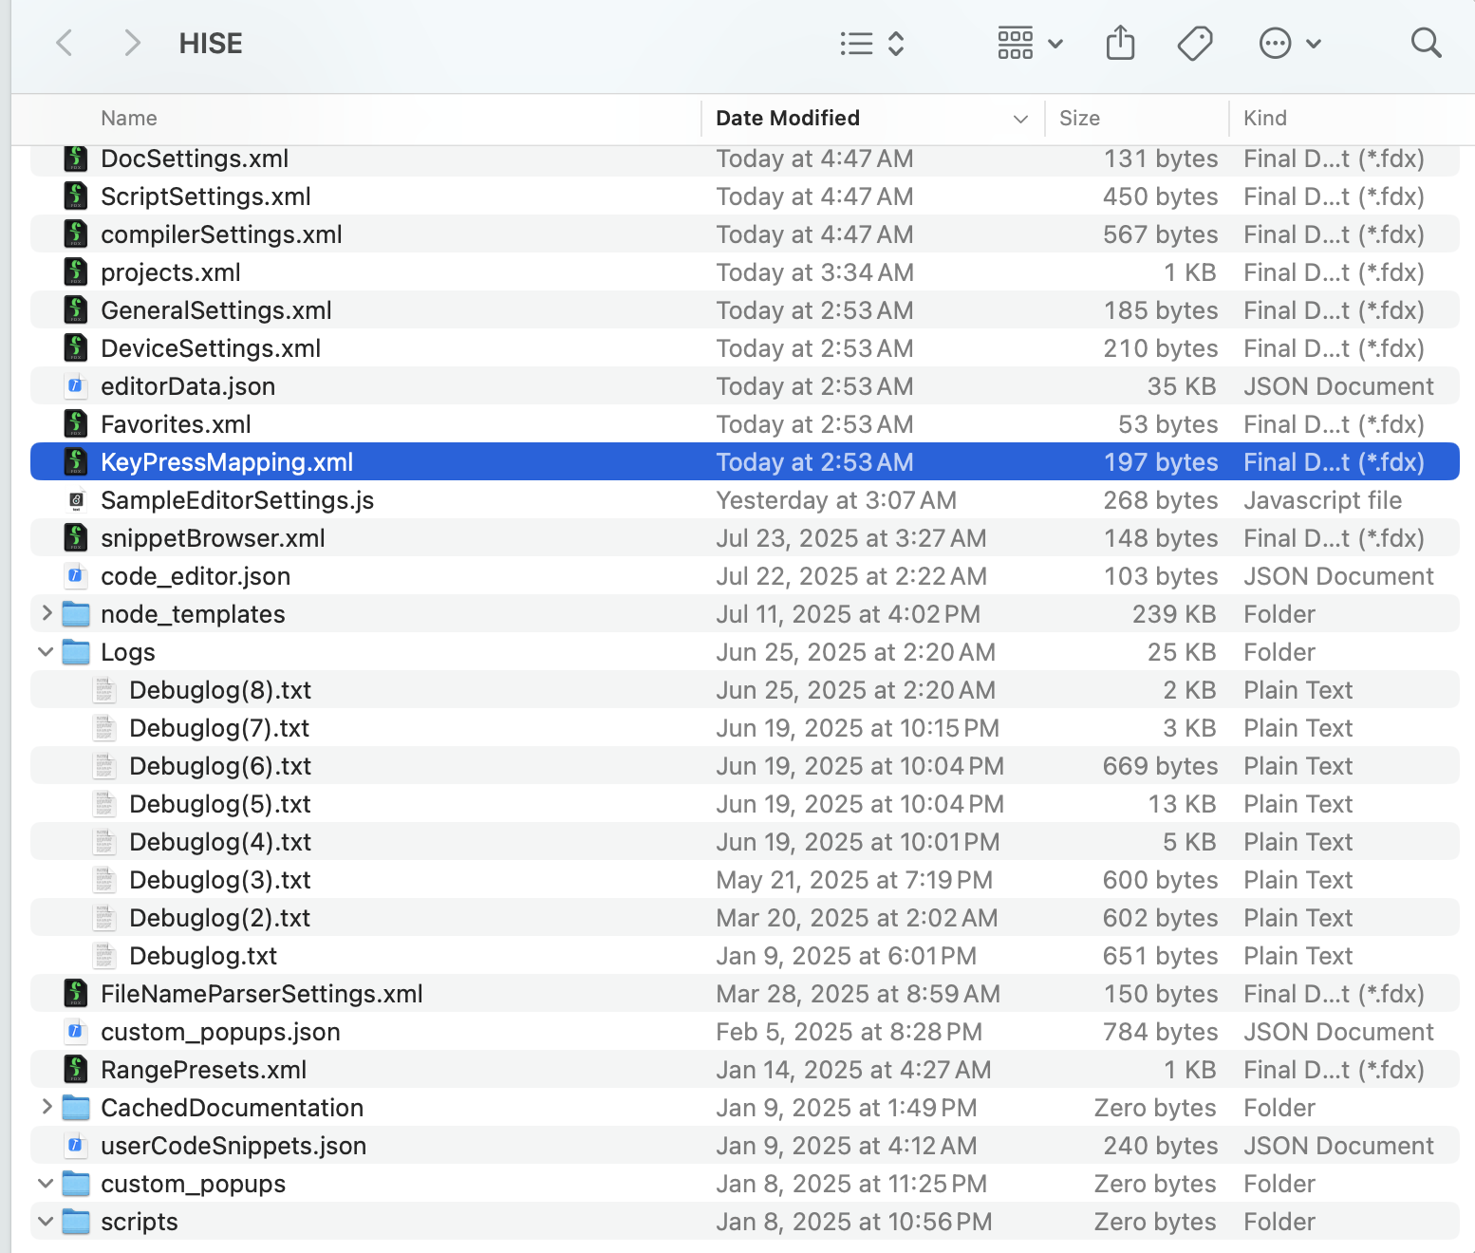
Task: Toggle the Date Modified sort-order chevron
Action: tap(1021, 120)
